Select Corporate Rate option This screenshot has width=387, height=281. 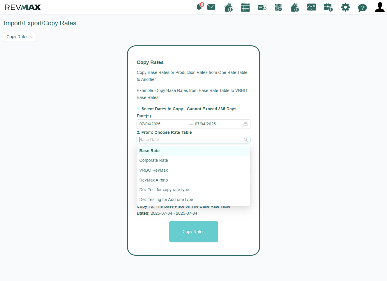(193, 160)
